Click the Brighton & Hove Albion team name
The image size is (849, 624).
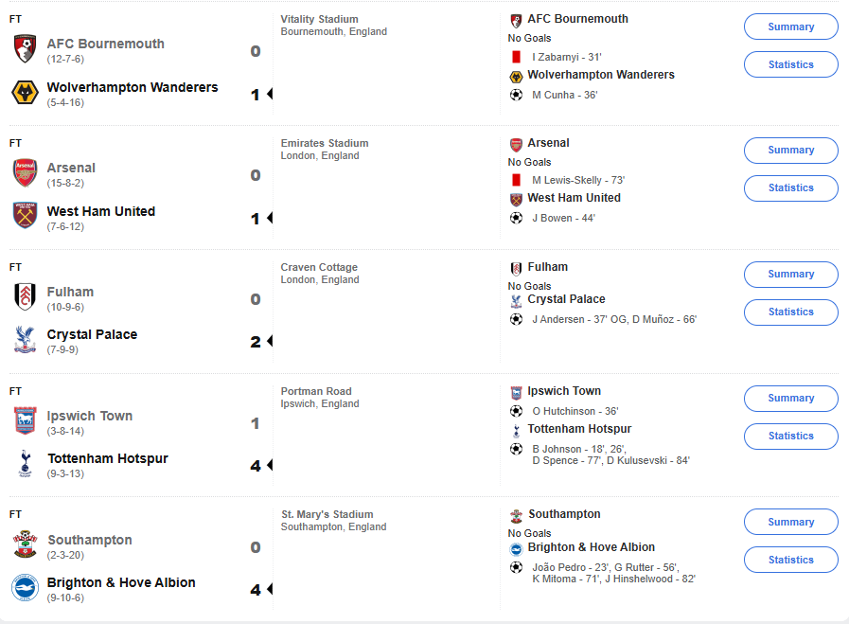pos(121,582)
